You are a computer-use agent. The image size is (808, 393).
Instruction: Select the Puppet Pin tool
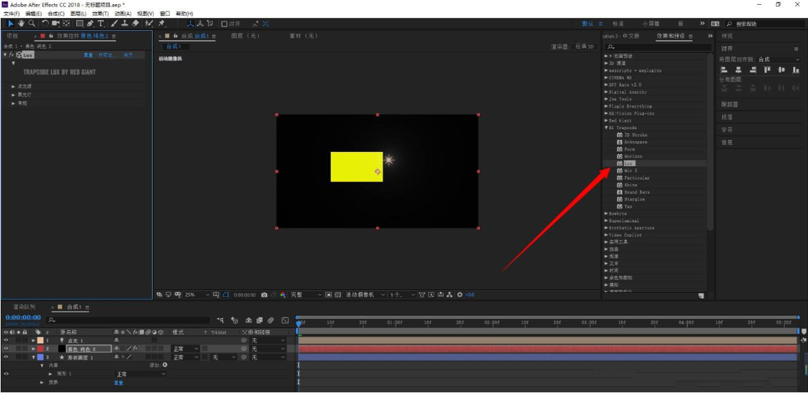(161, 23)
